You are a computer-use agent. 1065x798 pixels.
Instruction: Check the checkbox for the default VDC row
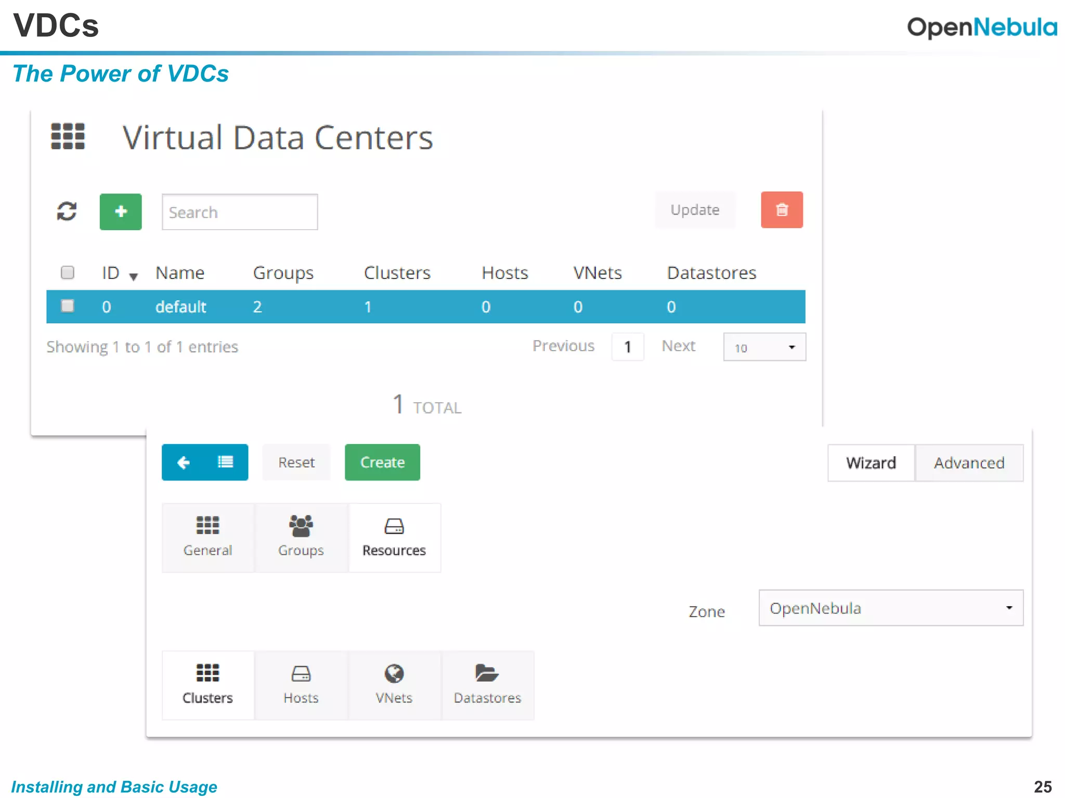click(68, 306)
